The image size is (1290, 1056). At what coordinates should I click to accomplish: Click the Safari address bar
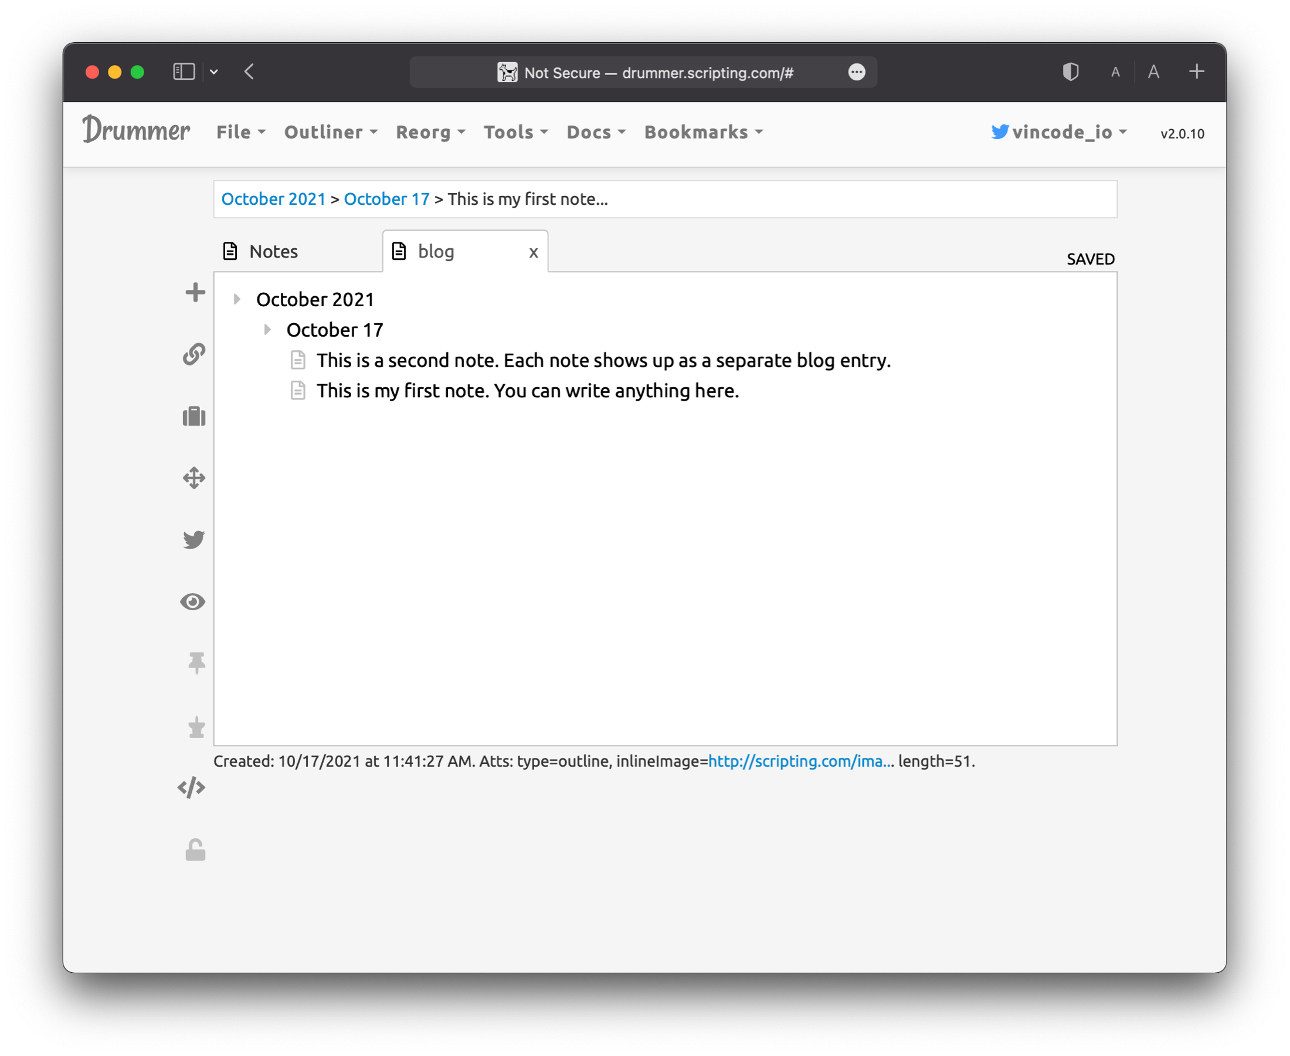tap(643, 72)
